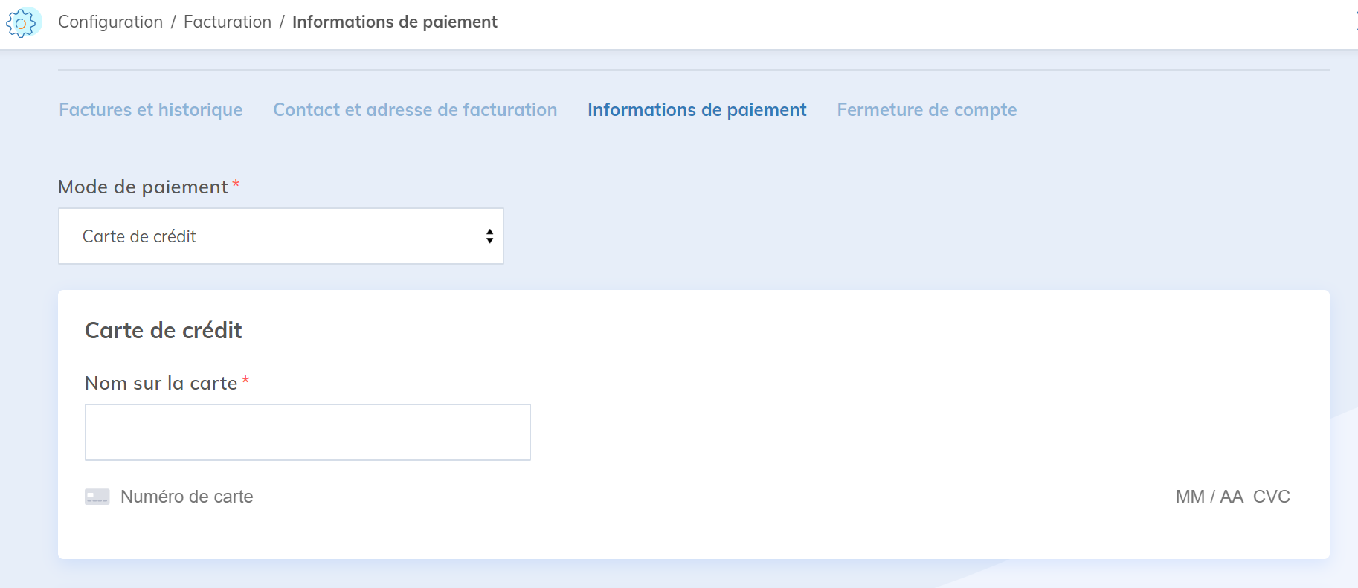Navigate to Facturation breadcrumb
Image resolution: width=1358 pixels, height=588 pixels.
[227, 22]
